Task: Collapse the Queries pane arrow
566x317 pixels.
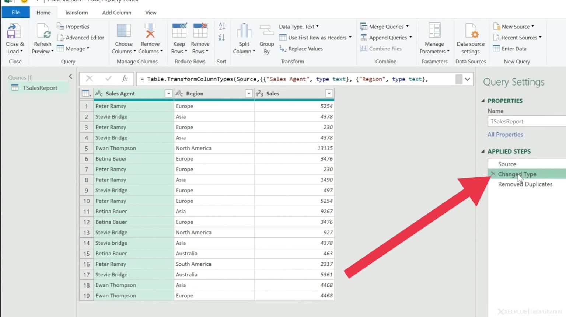Action: [x=70, y=76]
